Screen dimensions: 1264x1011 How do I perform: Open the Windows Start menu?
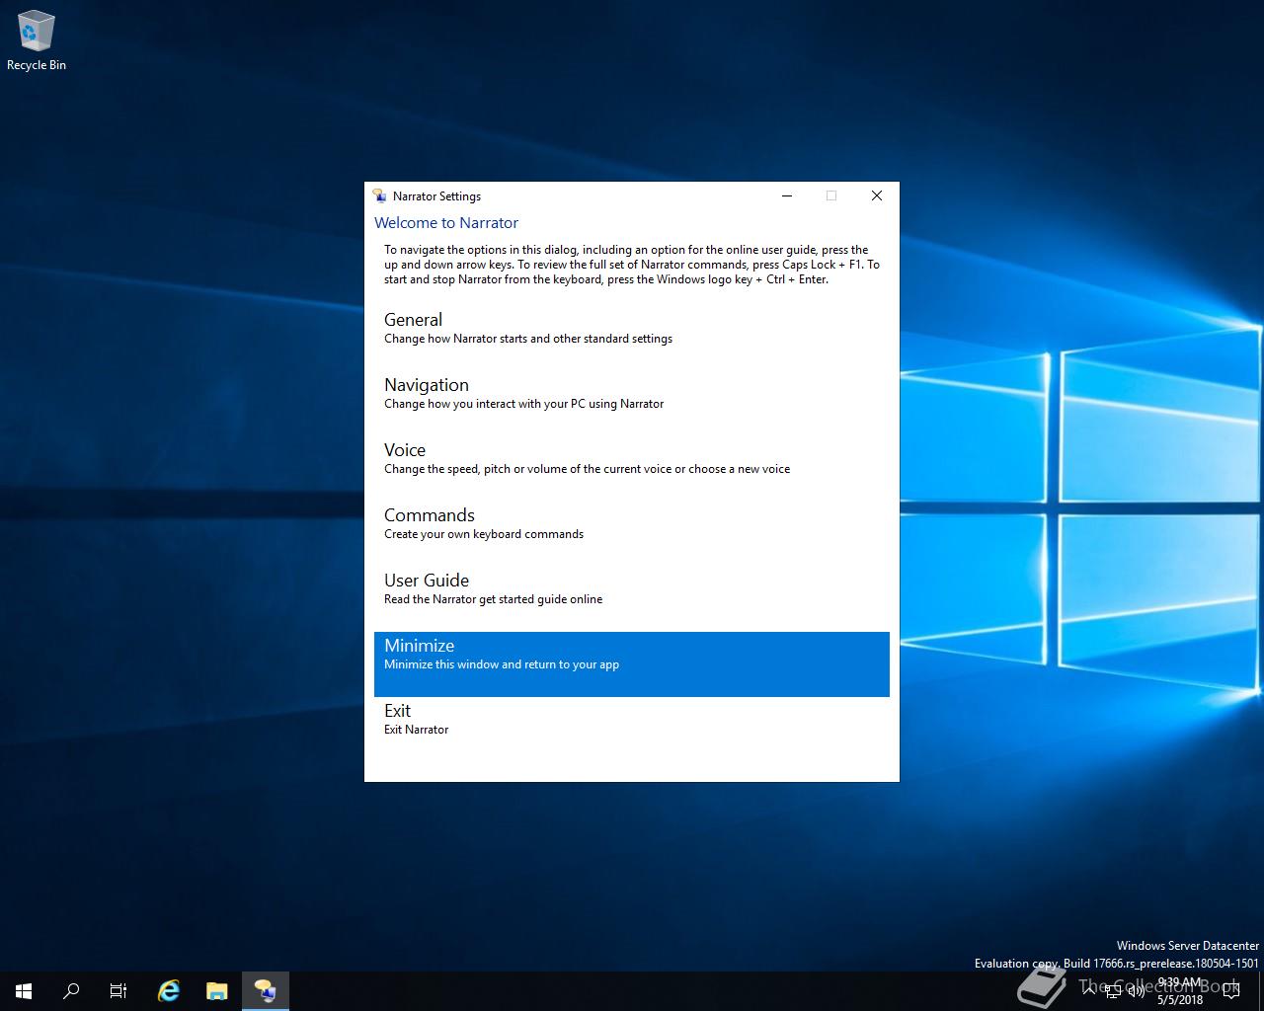[x=24, y=991]
